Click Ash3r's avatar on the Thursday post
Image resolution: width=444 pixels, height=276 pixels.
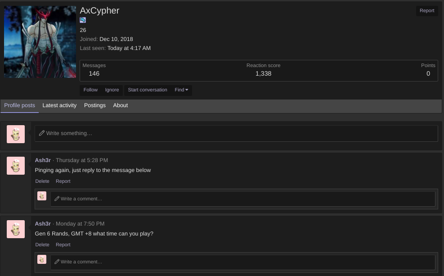point(16,166)
